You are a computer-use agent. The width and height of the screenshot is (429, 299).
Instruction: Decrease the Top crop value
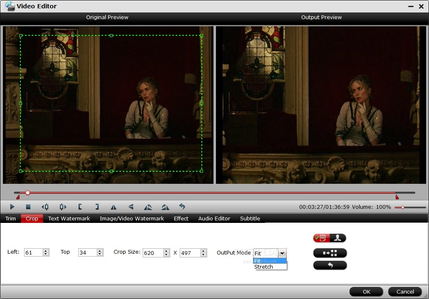click(100, 254)
